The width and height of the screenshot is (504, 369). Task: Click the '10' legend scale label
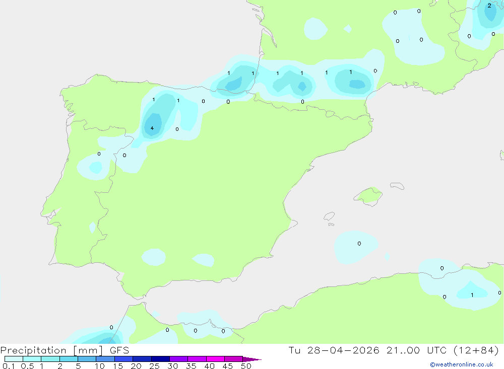tap(99, 366)
